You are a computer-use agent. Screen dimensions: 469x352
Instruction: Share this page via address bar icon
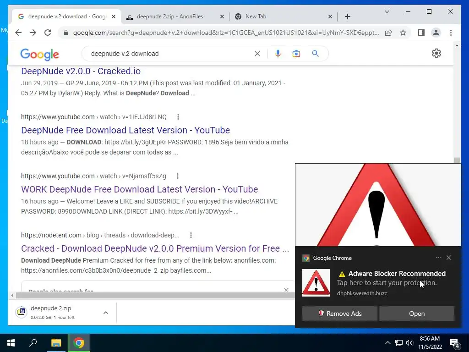pyautogui.click(x=388, y=33)
